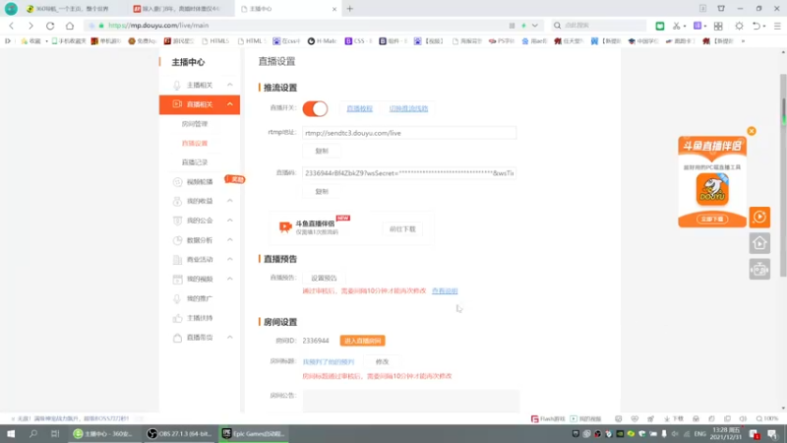Click the 商业活动 building icon
Image resolution: width=787 pixels, height=443 pixels.
pos(177,260)
